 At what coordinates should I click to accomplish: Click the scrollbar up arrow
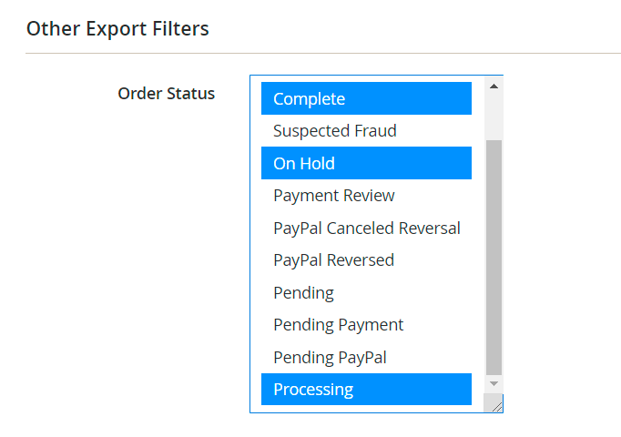(x=494, y=86)
